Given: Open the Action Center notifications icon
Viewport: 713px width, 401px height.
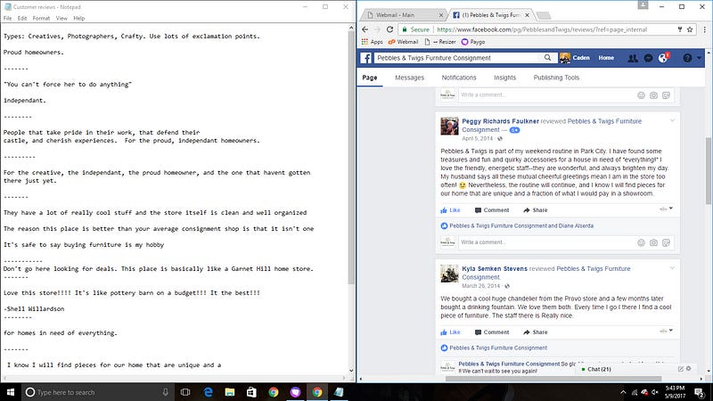Looking at the screenshot, I should [x=699, y=392].
